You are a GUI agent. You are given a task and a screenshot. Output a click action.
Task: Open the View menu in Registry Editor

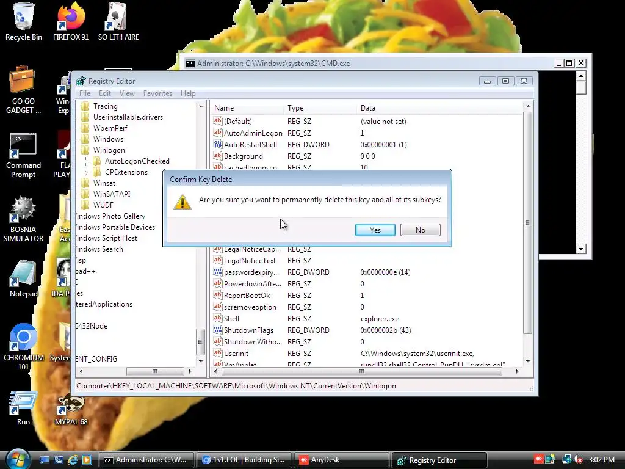coord(127,93)
